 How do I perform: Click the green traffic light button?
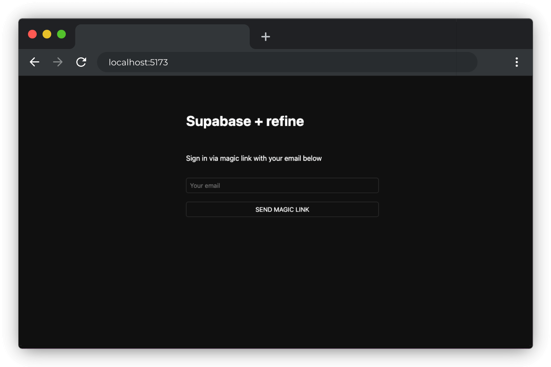(61, 34)
